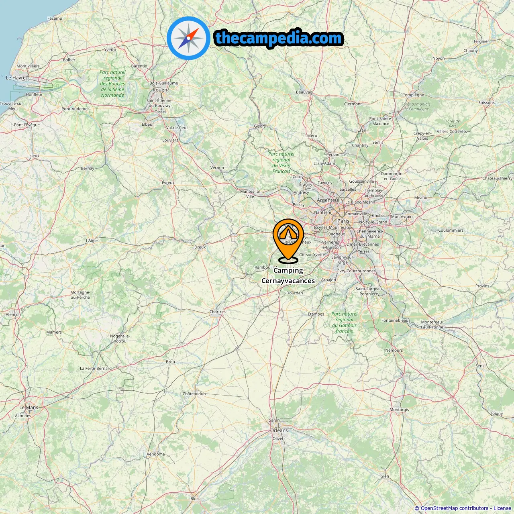
Task: Click the Le Mans city label
Action: (29, 407)
